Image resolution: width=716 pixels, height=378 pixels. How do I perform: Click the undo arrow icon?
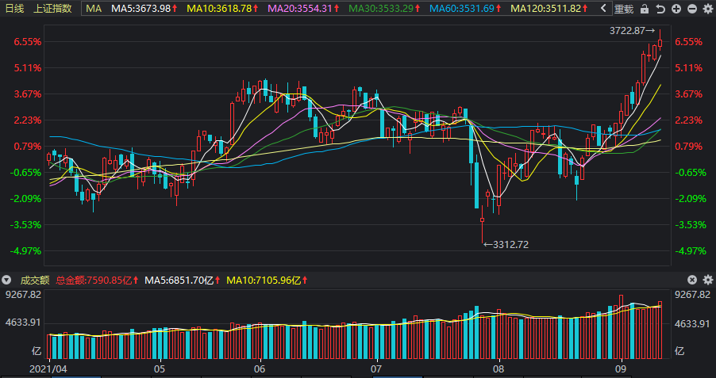[x=660, y=9]
